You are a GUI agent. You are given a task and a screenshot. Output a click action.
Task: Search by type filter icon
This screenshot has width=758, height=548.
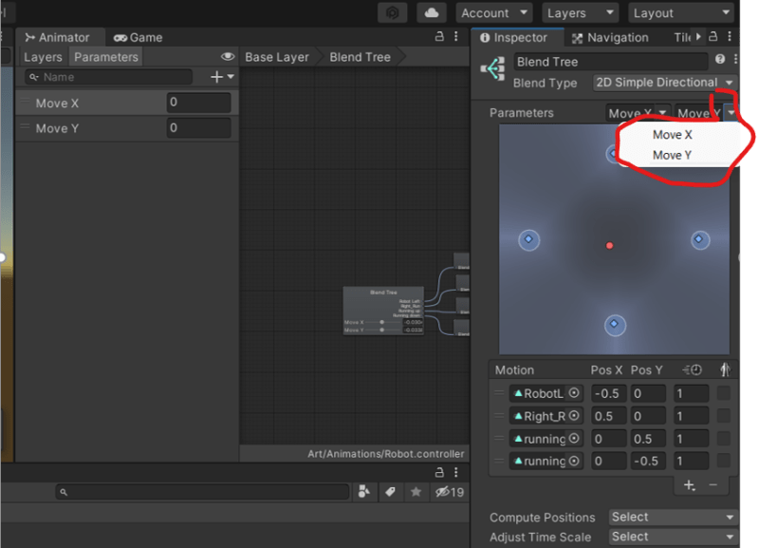tap(364, 492)
